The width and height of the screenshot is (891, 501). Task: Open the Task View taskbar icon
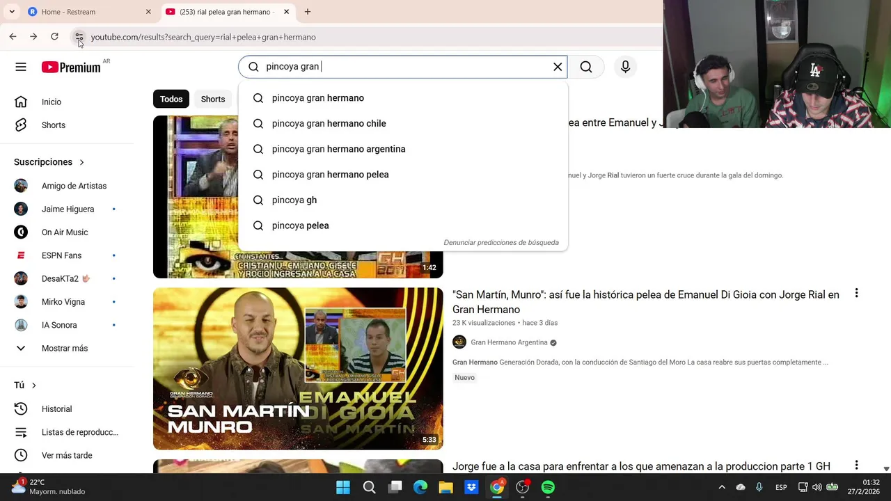395,488
